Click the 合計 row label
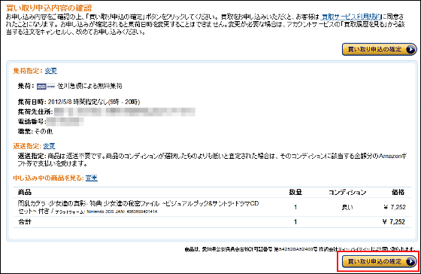 coord(24,222)
